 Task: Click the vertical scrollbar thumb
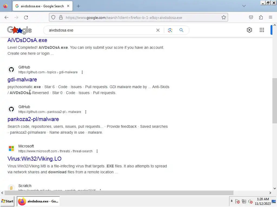pyautogui.click(x=275, y=101)
